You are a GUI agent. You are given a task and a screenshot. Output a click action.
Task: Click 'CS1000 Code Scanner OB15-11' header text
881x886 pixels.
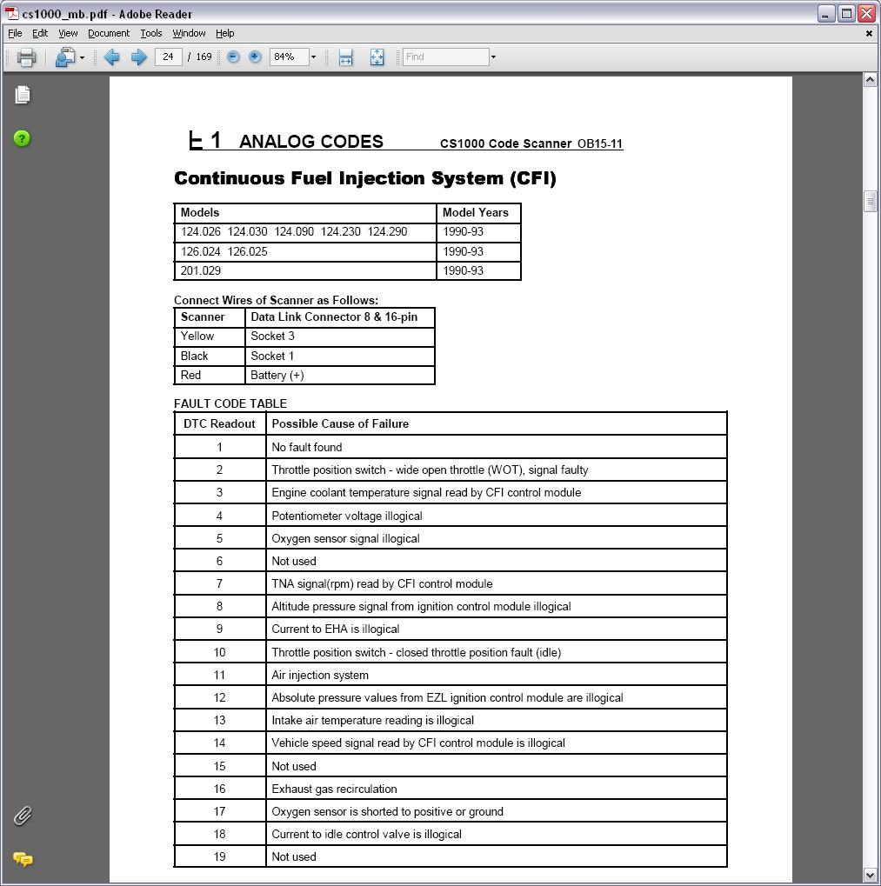(531, 143)
